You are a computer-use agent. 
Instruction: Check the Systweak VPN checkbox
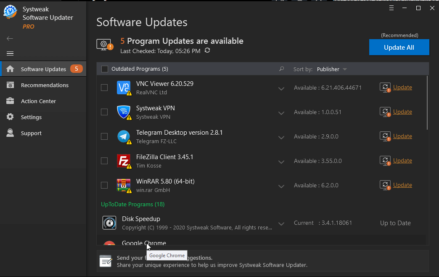coord(104,112)
